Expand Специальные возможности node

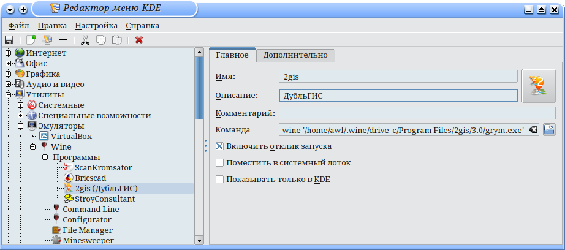point(21,116)
